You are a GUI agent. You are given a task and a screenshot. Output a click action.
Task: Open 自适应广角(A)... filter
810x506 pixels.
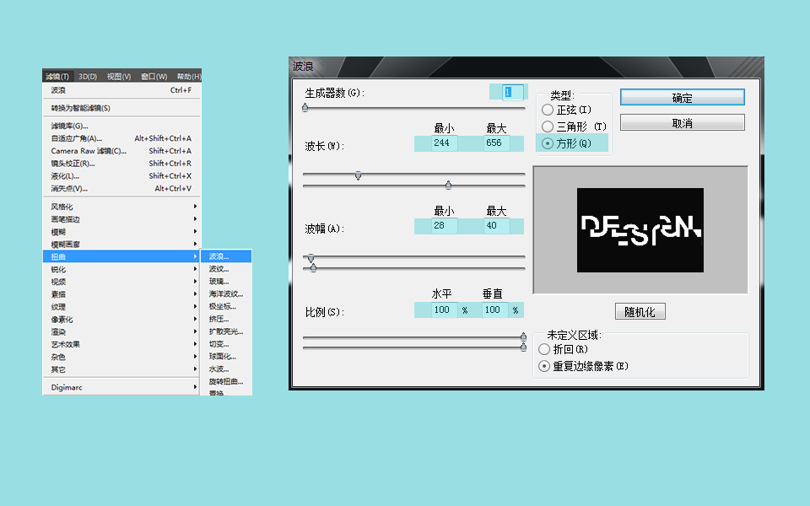(x=121, y=138)
